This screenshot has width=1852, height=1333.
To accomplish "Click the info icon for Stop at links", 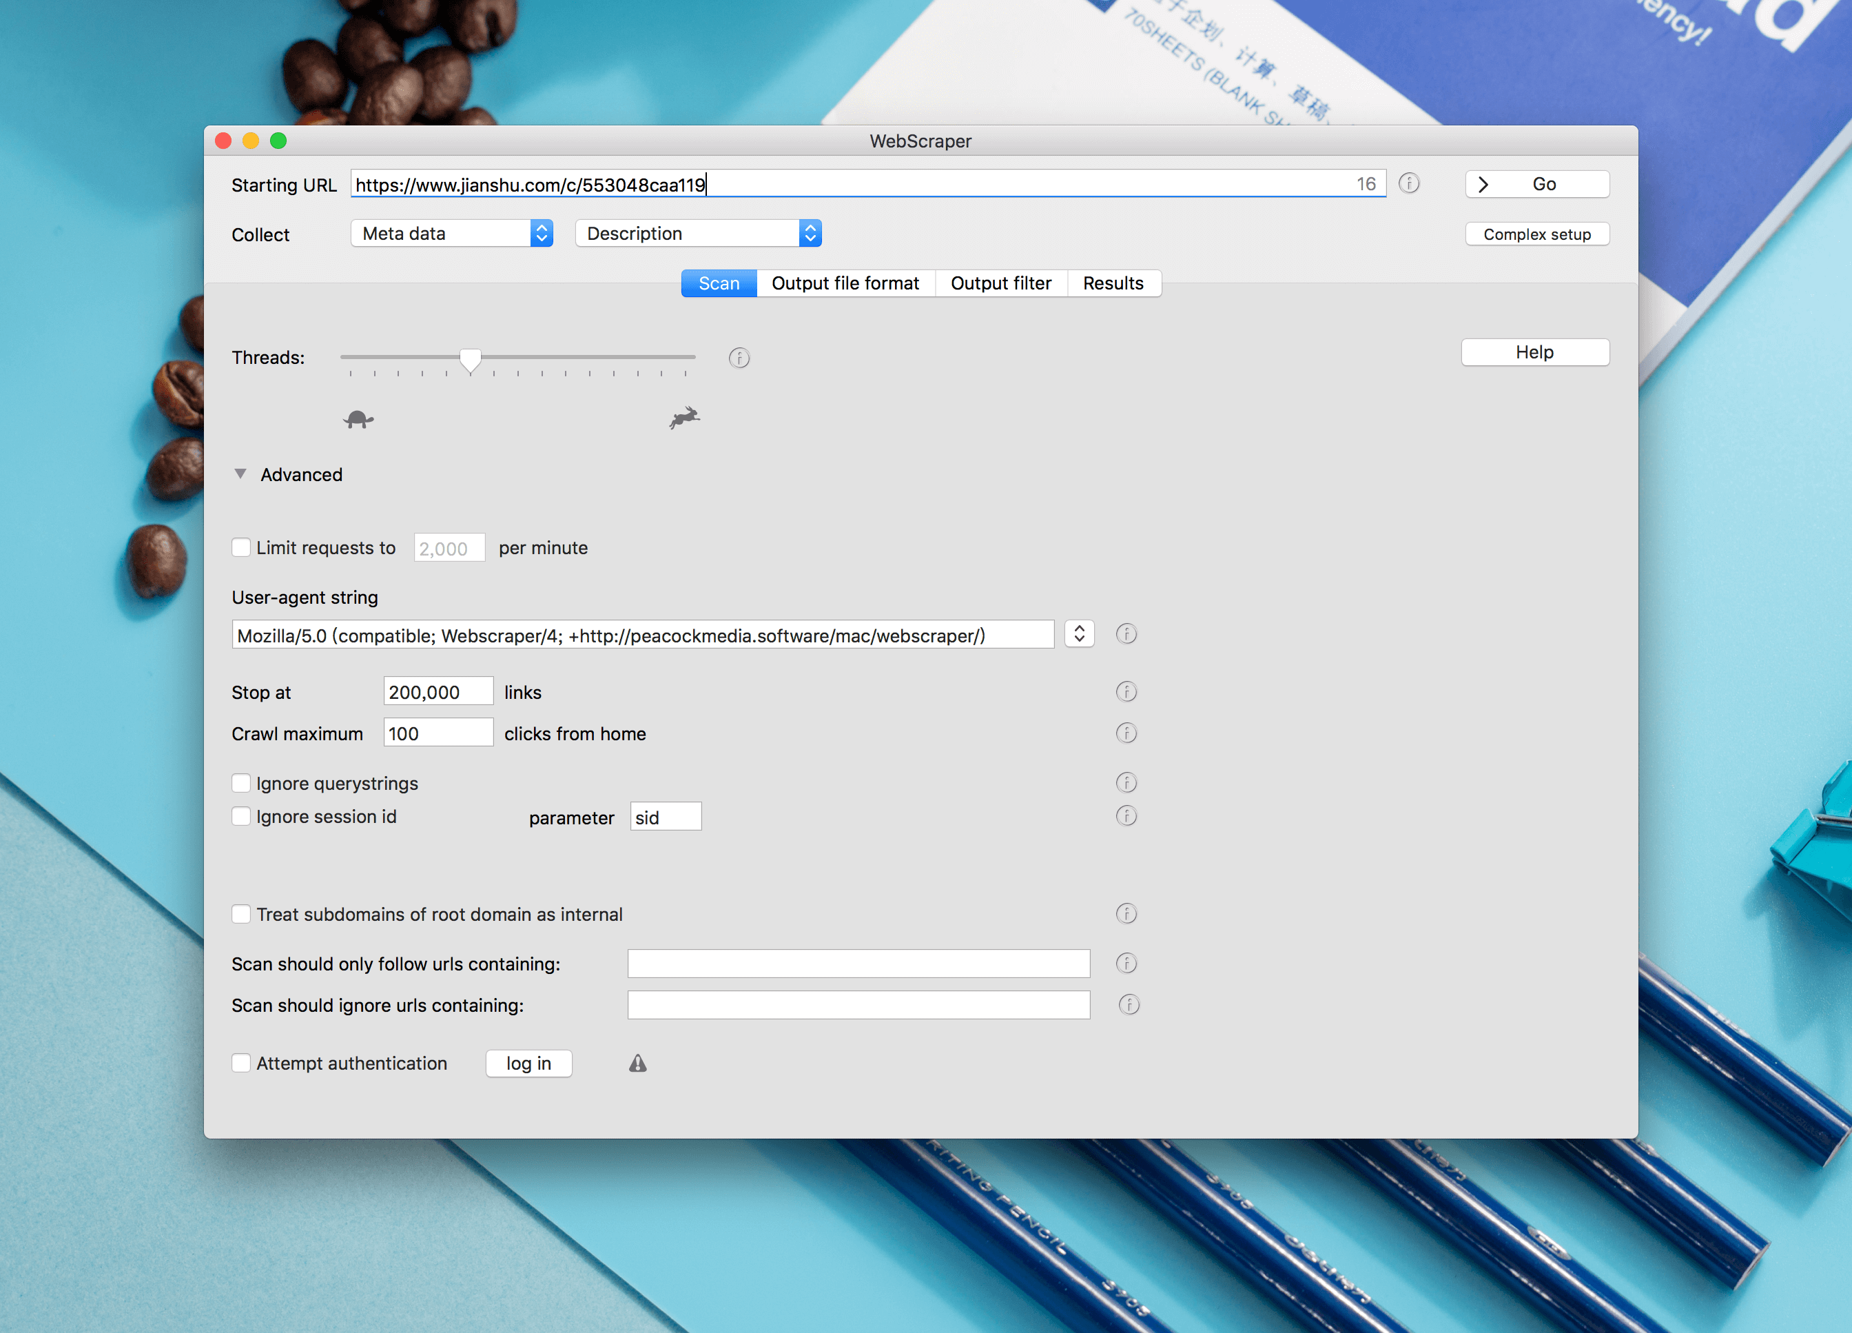I will (x=1126, y=692).
